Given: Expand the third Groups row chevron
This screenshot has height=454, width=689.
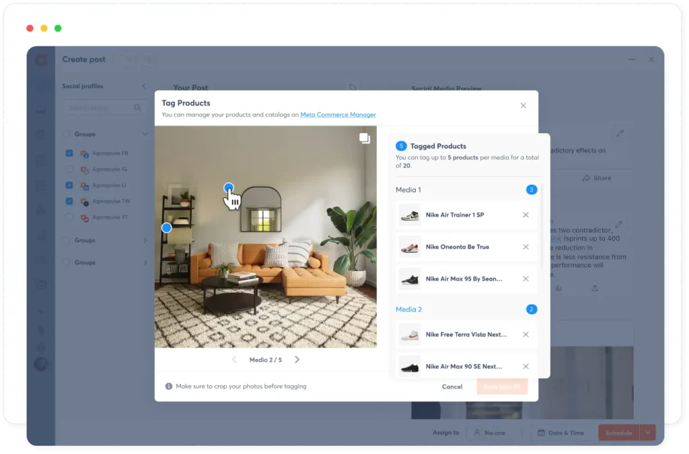Looking at the screenshot, I should tap(145, 262).
